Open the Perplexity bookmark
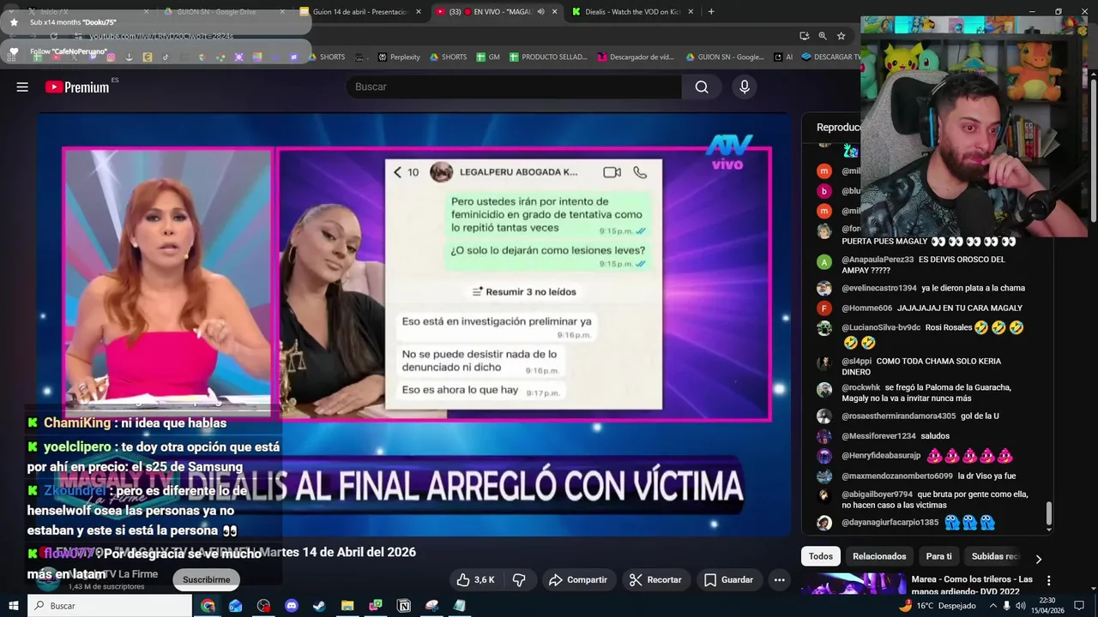 pos(399,57)
